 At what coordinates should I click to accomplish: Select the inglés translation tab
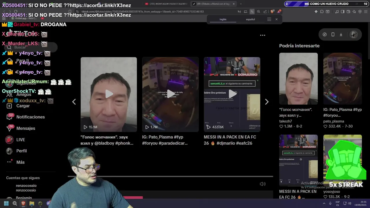click(223, 19)
